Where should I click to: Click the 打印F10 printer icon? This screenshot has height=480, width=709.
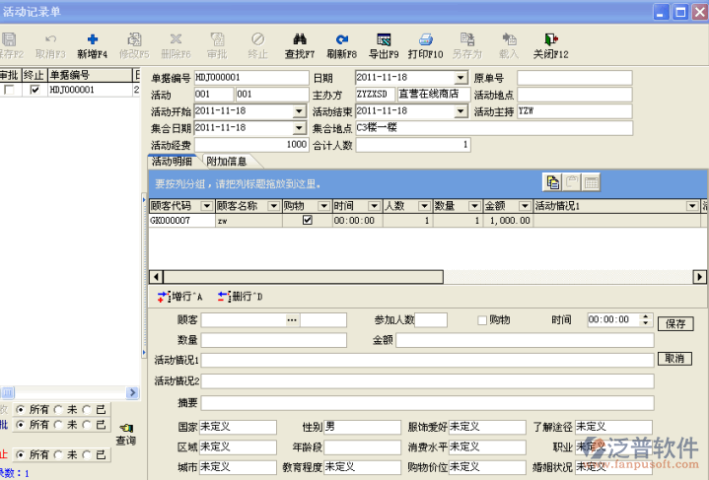point(426,39)
